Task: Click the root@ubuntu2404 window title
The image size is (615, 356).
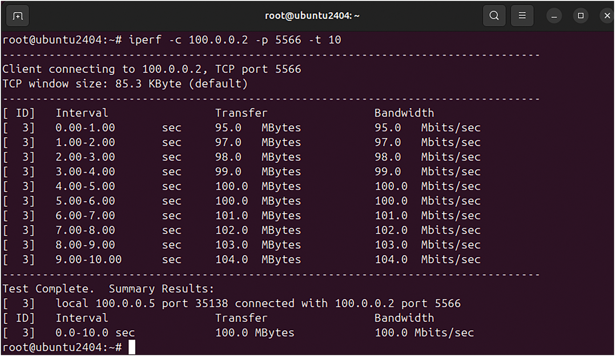Action: (312, 16)
